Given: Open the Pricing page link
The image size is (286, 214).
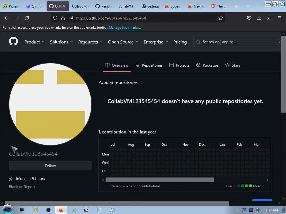Looking at the screenshot, I should click(180, 42).
